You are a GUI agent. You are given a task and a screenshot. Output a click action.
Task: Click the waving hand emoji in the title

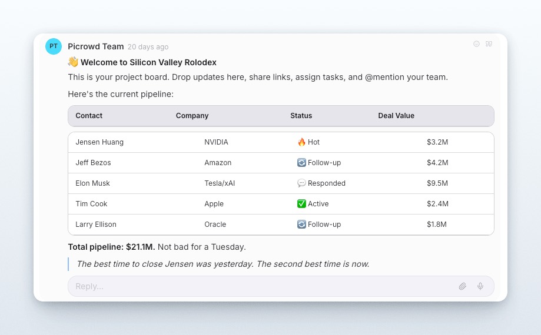coord(73,62)
